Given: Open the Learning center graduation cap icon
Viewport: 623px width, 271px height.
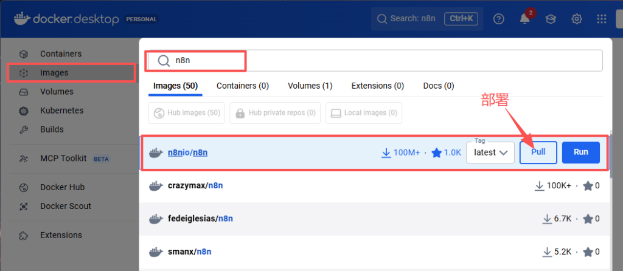Looking at the screenshot, I should tap(551, 19).
